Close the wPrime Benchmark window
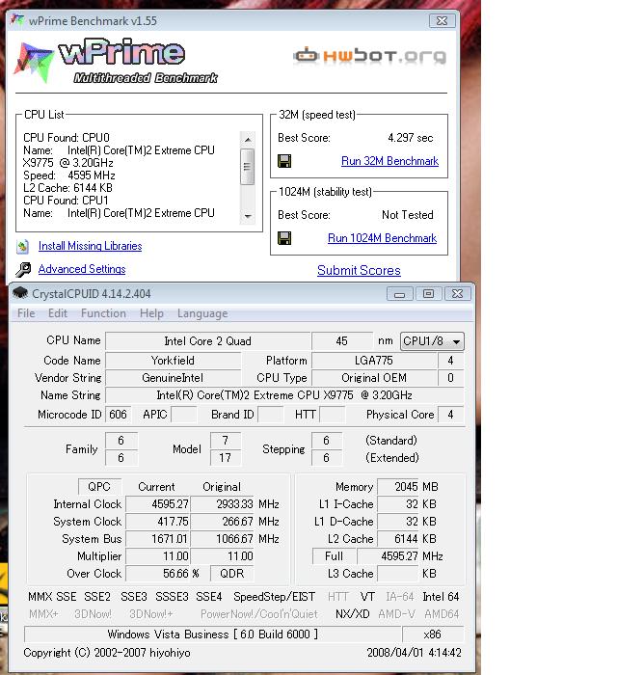617x675 pixels. click(x=442, y=20)
